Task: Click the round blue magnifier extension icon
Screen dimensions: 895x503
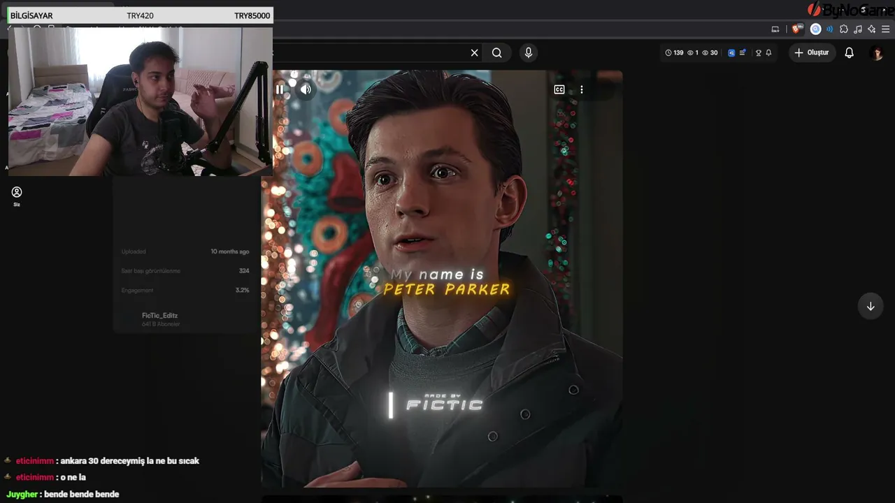Action: click(x=815, y=29)
